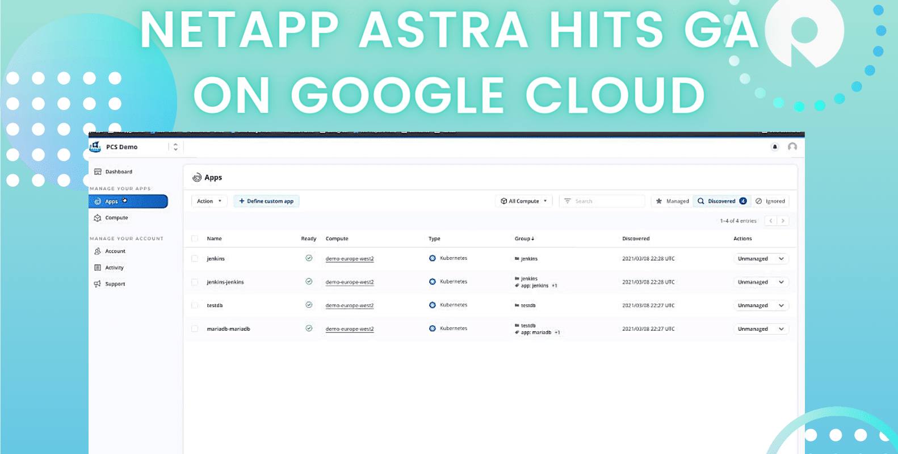Viewport: 898px width, 454px height.
Task: Switch to the Discovered tab
Action: [722, 201]
